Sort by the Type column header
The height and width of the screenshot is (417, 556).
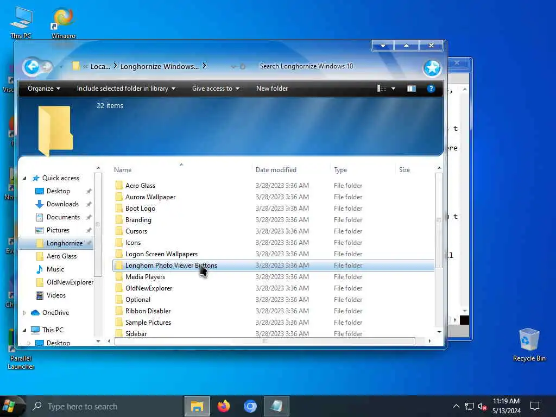point(362,170)
